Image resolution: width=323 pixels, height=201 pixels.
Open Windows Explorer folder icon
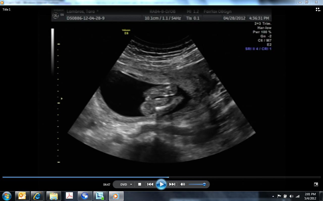(53, 196)
